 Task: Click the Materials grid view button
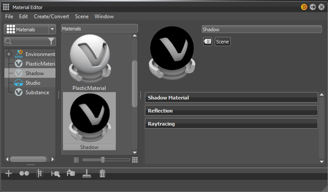tap(26, 29)
